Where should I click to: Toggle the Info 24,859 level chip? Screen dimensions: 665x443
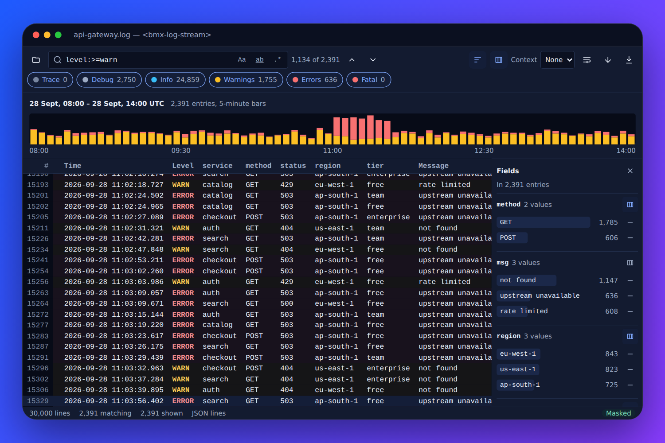175,80
